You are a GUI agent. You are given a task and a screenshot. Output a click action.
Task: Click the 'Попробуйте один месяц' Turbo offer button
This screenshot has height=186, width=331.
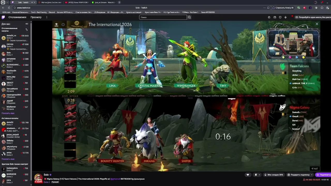[x=313, y=17]
